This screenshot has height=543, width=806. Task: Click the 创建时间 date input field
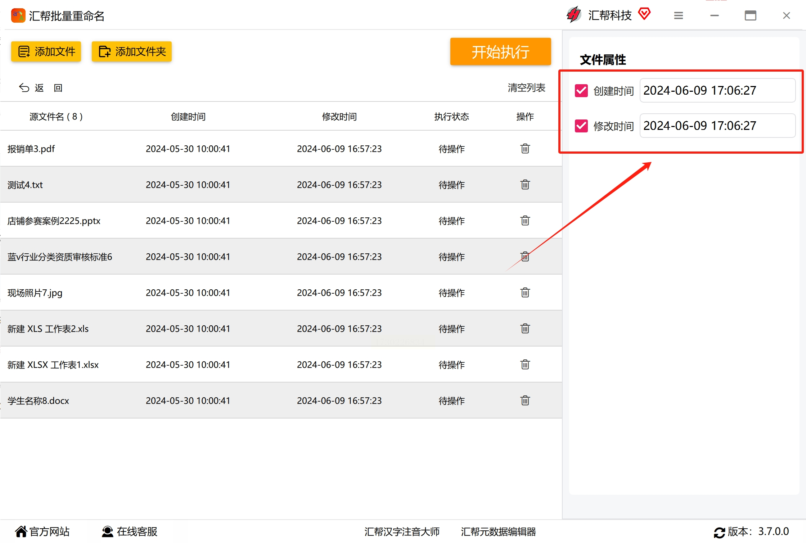[x=717, y=90]
